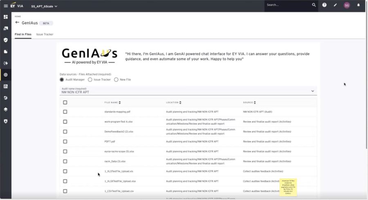Click file name work-program-Test A.xlsx

pyautogui.click(x=119, y=121)
